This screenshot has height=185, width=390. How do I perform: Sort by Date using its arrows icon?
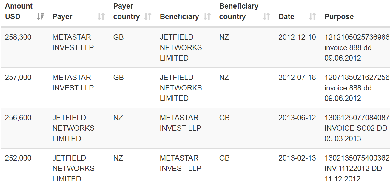(312, 17)
